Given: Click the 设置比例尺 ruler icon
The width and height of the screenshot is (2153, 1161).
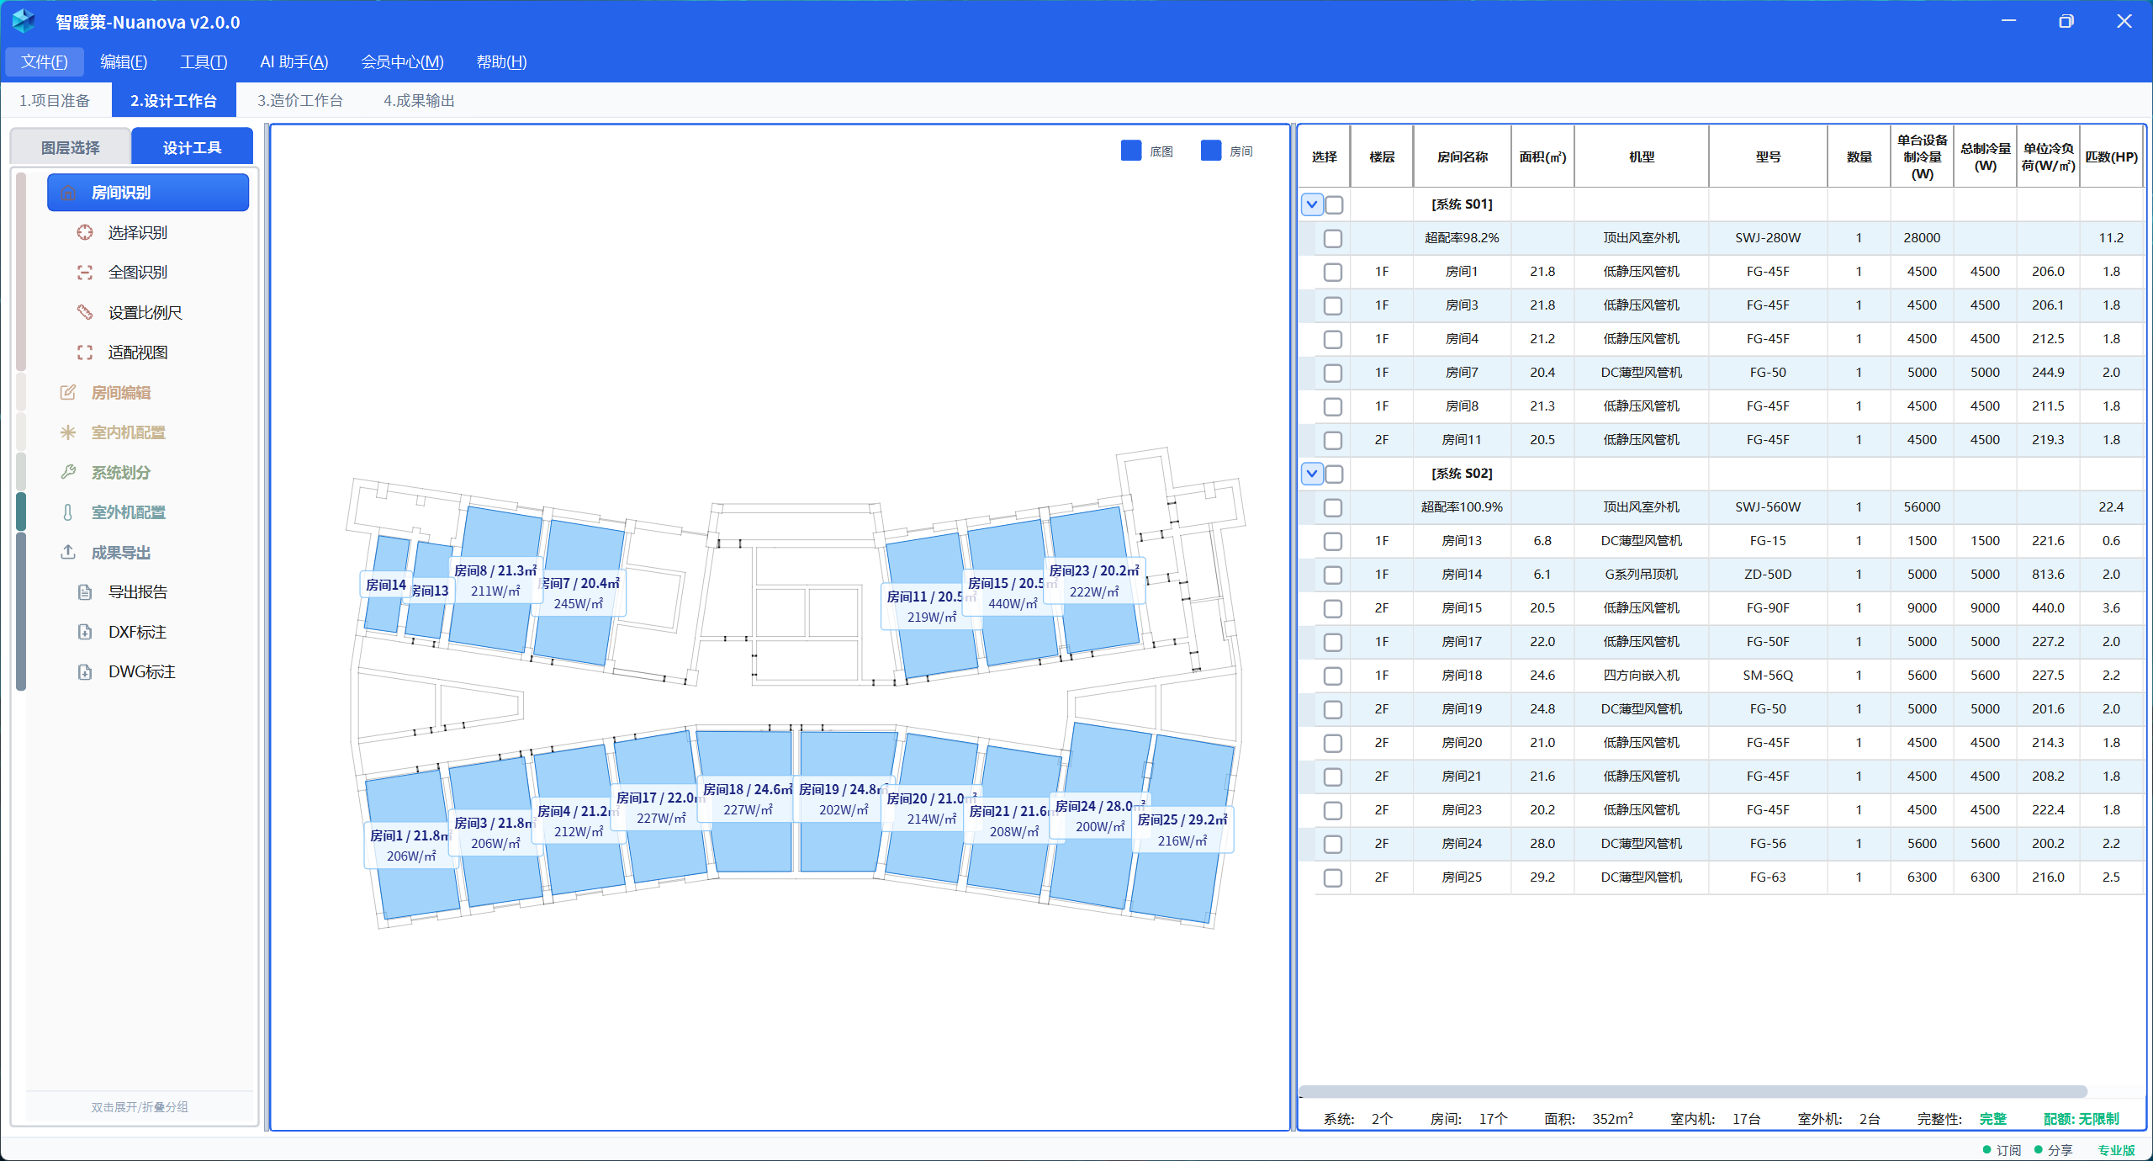Looking at the screenshot, I should pyautogui.click(x=85, y=312).
